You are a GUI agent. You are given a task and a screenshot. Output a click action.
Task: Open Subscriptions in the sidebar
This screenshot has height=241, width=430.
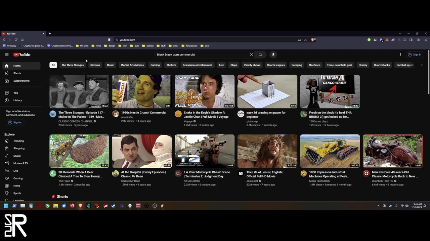(22, 81)
